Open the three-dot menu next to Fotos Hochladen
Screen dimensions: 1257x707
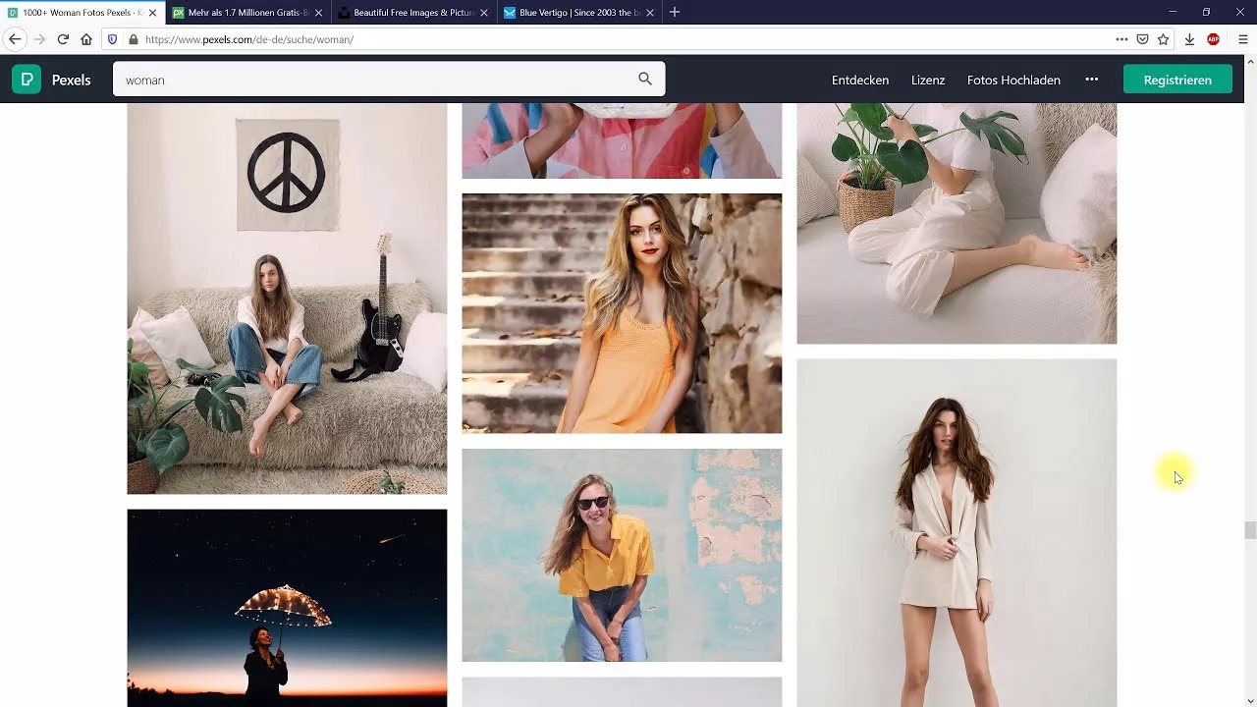pyautogui.click(x=1092, y=79)
